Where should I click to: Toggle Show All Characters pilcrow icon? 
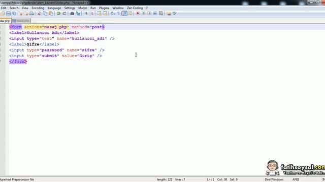tap(118, 14)
